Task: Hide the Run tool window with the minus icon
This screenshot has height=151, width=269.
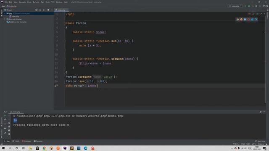Action: [264, 112]
